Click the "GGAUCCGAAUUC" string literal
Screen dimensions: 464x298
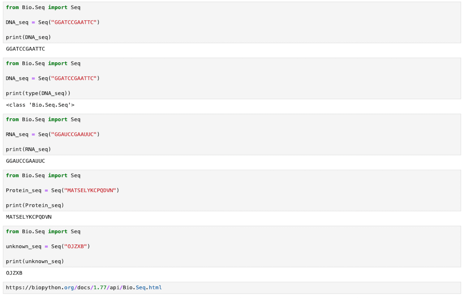[x=74, y=134]
